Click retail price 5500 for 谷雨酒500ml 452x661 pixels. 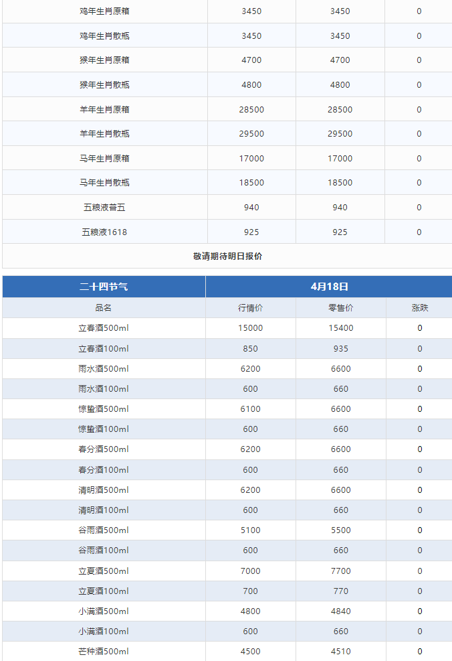[341, 530]
